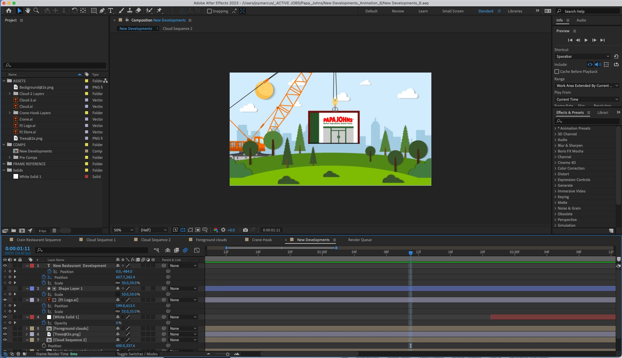Select the Roto Brush tool
The image size is (622, 358).
tap(149, 11)
